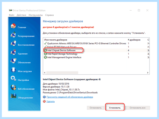This screenshot has width=159, height=119.
Task: Open the Оборудование circuit board icon
Action: (x=13, y=96)
